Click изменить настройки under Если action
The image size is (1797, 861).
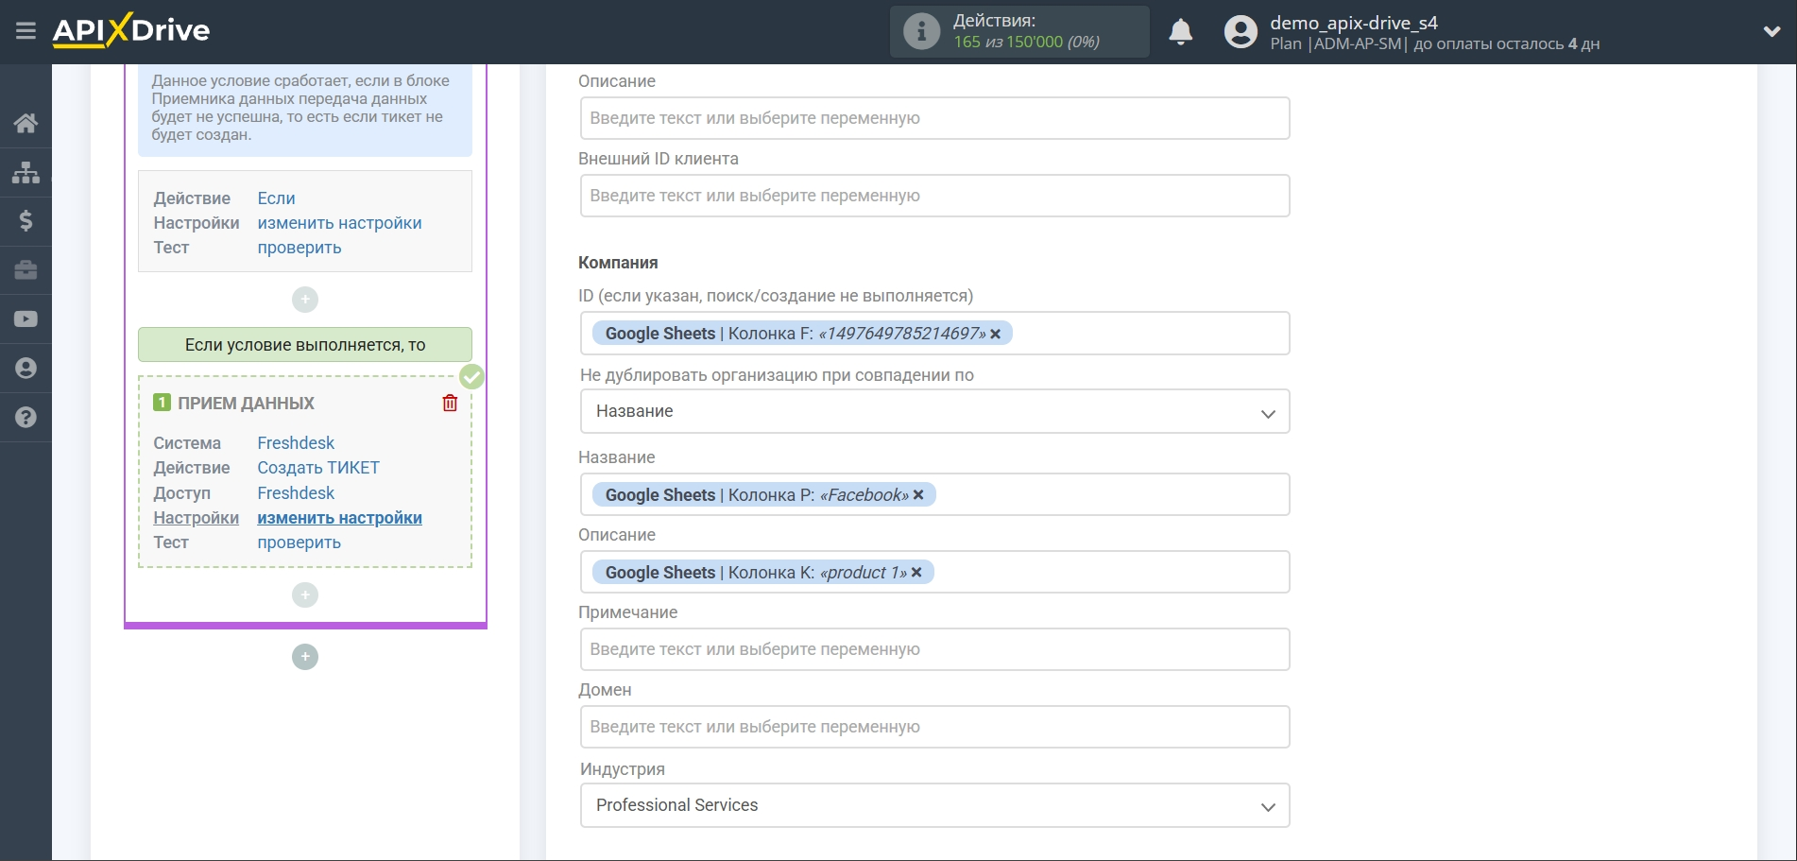coord(339,223)
